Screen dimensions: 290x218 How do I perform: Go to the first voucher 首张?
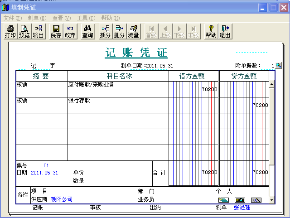[x=151, y=31]
